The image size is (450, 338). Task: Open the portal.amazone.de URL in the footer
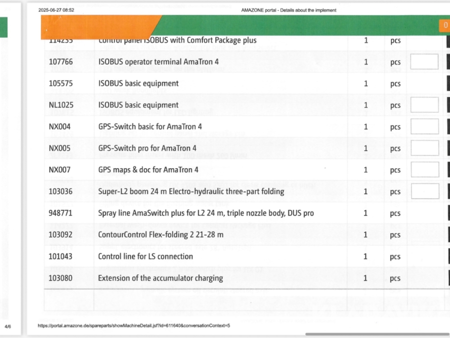click(133, 325)
